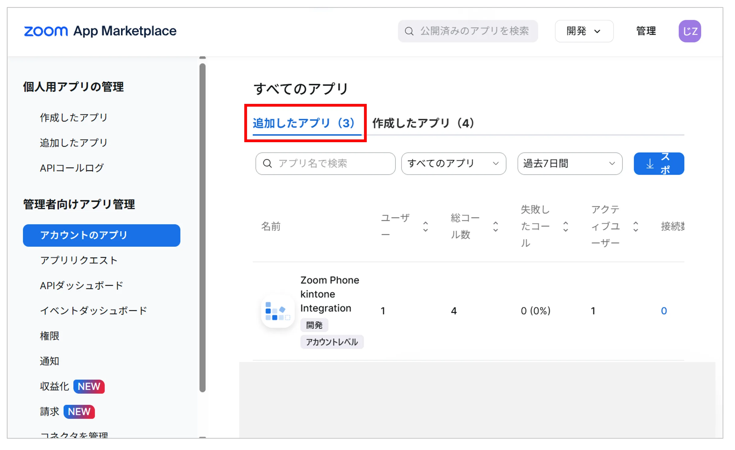Click the Zoom Phone kintone Integration app icon
This screenshot has height=450, width=735.
pyautogui.click(x=278, y=311)
